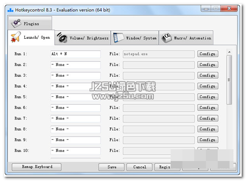The image size is (246, 181).
Task: Switch to Macro/ Automation tab
Action: (x=186, y=38)
